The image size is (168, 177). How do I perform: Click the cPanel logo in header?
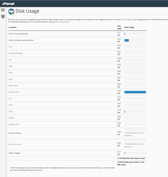[x=8, y=3]
